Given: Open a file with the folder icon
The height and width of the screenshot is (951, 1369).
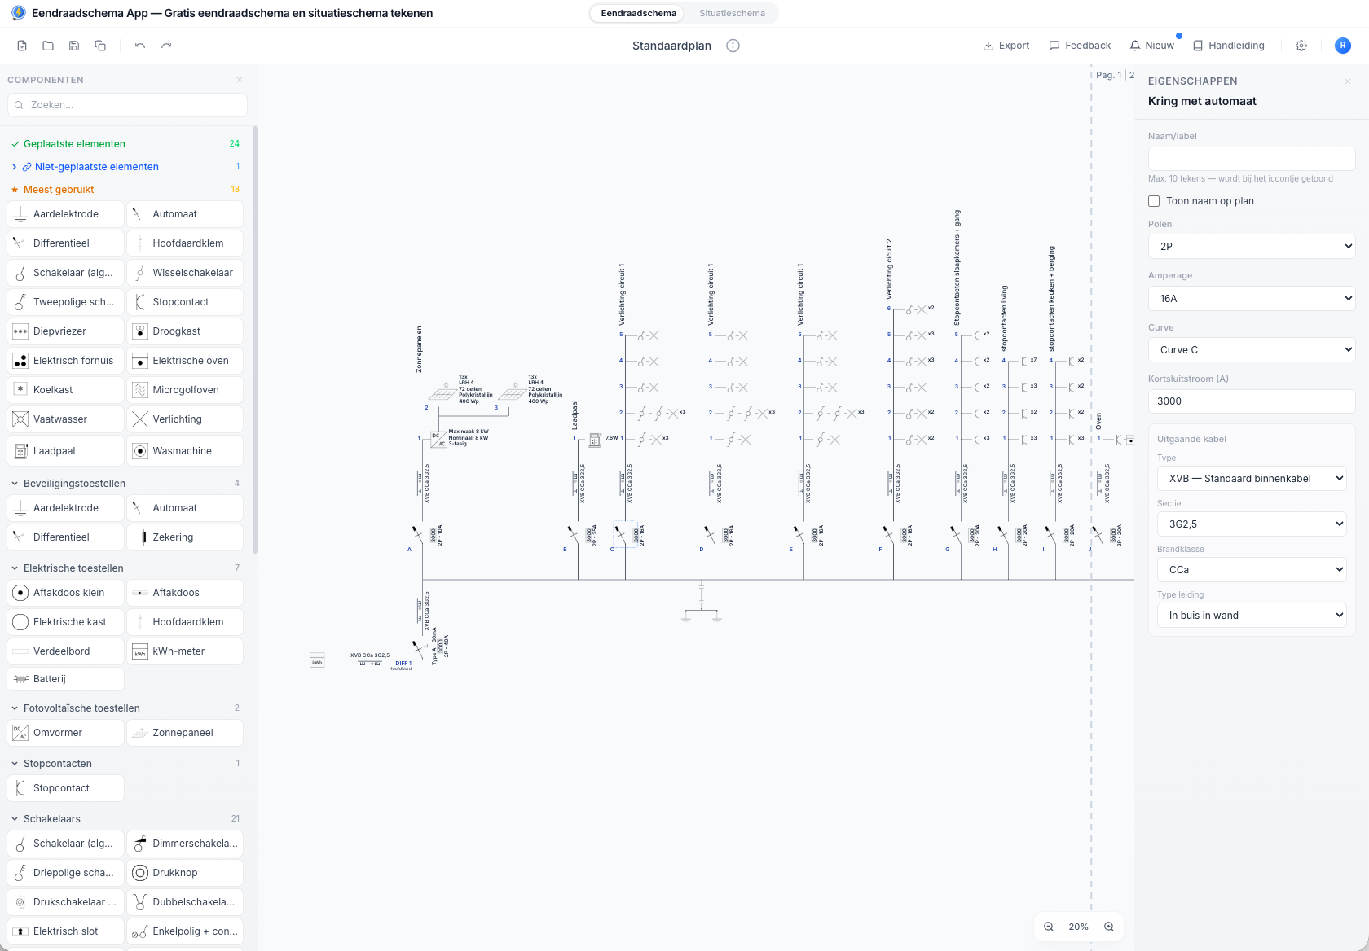Looking at the screenshot, I should point(48,46).
